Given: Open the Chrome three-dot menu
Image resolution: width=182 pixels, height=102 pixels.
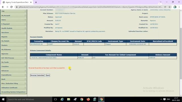Looking at the screenshot, I should click(x=179, y=7).
